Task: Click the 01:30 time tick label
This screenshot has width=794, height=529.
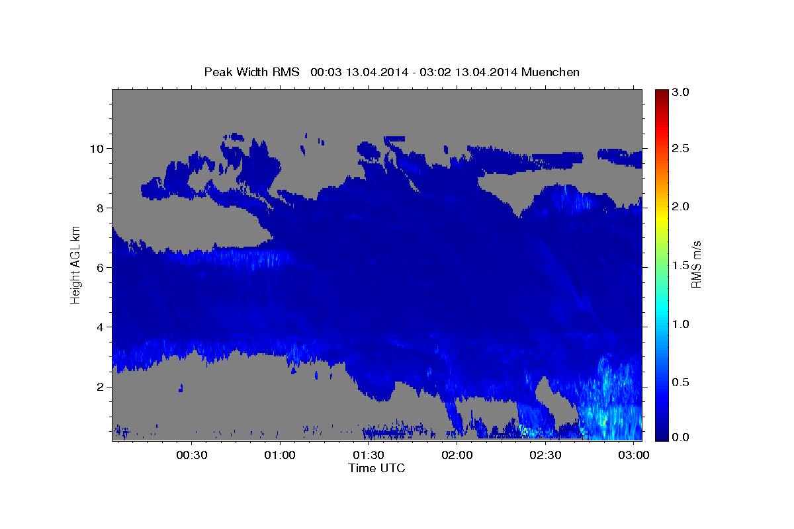Action: 369,456
